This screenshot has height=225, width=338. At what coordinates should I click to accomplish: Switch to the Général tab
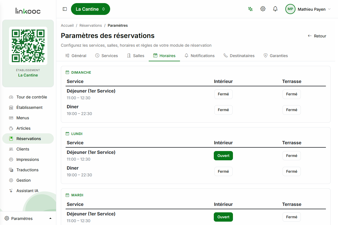coord(76,56)
